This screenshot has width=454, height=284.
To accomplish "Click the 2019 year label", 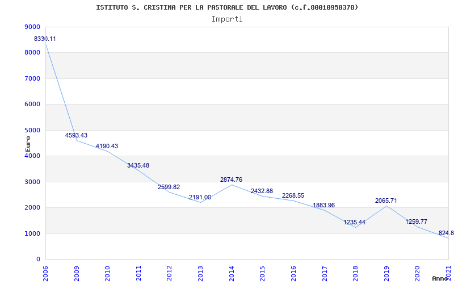I will coord(386,273).
